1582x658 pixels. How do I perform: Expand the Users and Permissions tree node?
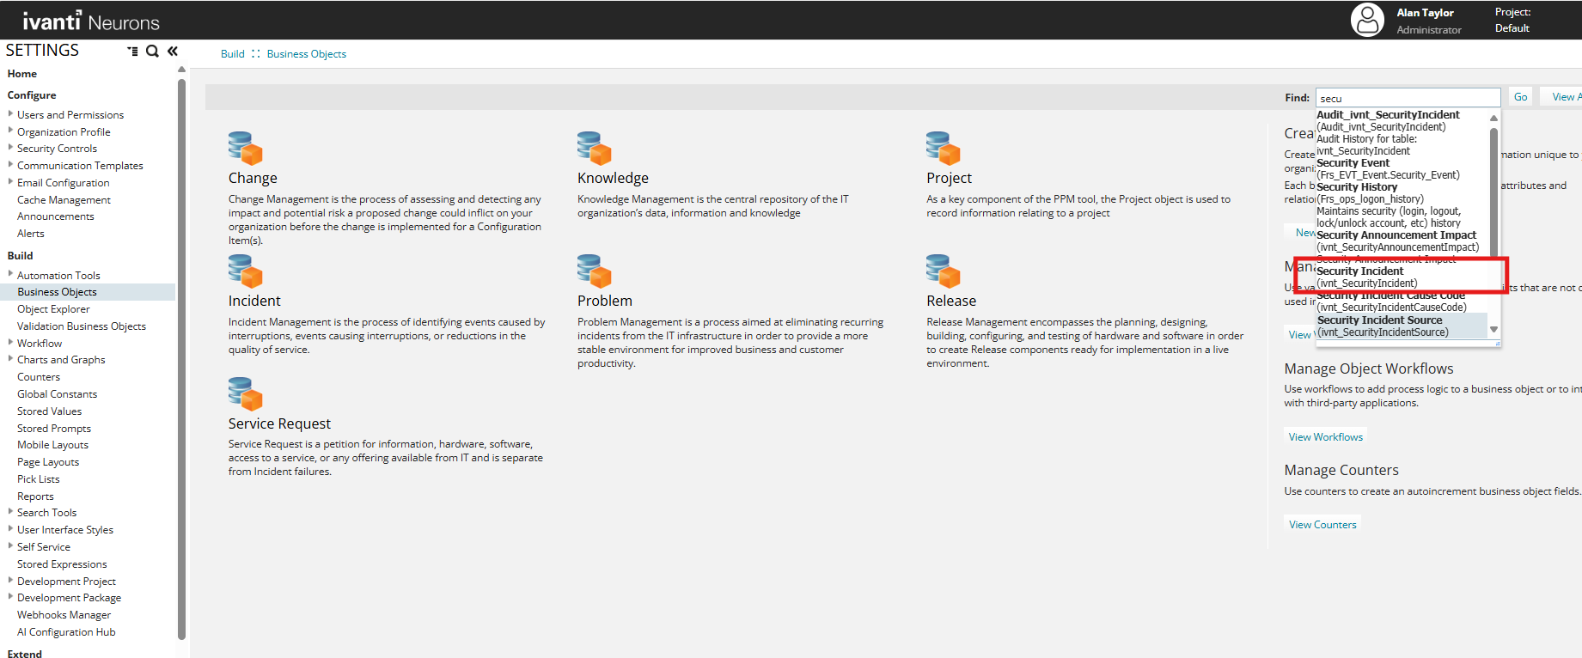click(10, 114)
